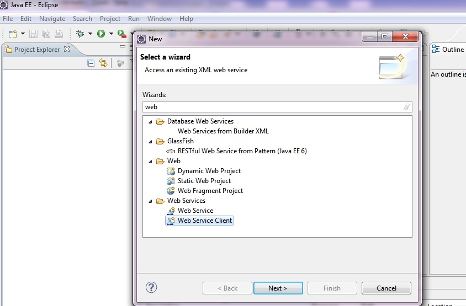Click the New file toolbar icon
Screen dimensions: 466x306
click(13, 34)
